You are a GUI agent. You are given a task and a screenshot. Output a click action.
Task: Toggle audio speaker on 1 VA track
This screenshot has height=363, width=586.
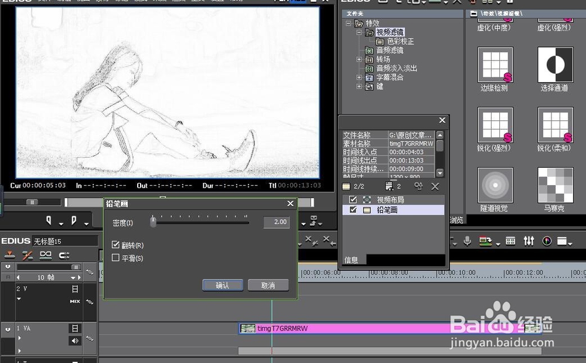pyautogui.click(x=75, y=341)
